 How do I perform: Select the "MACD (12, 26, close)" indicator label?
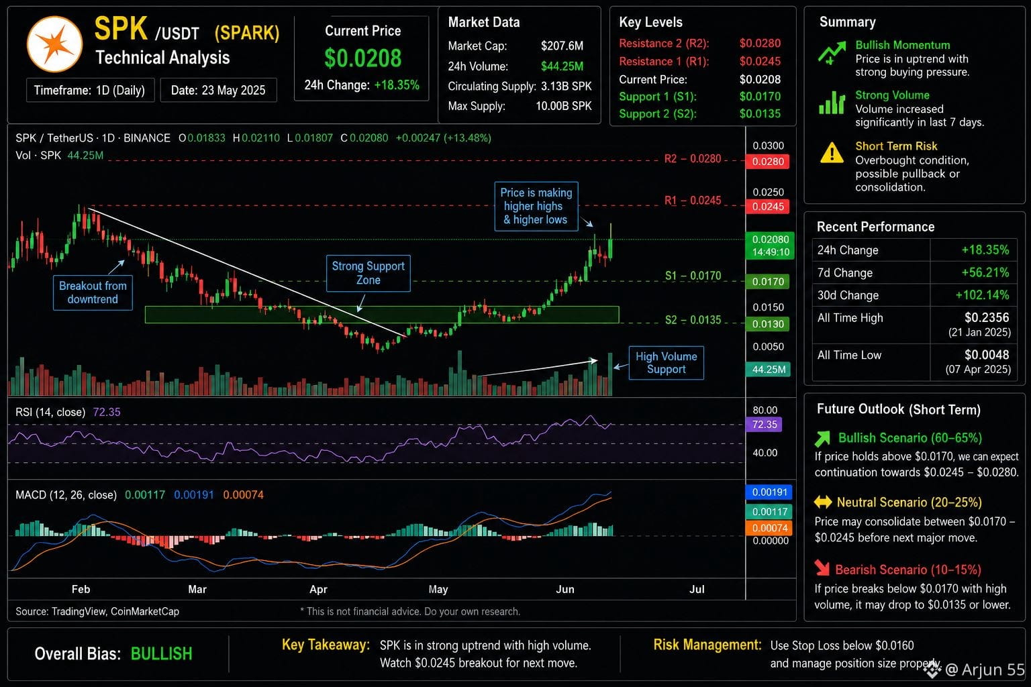pos(66,495)
